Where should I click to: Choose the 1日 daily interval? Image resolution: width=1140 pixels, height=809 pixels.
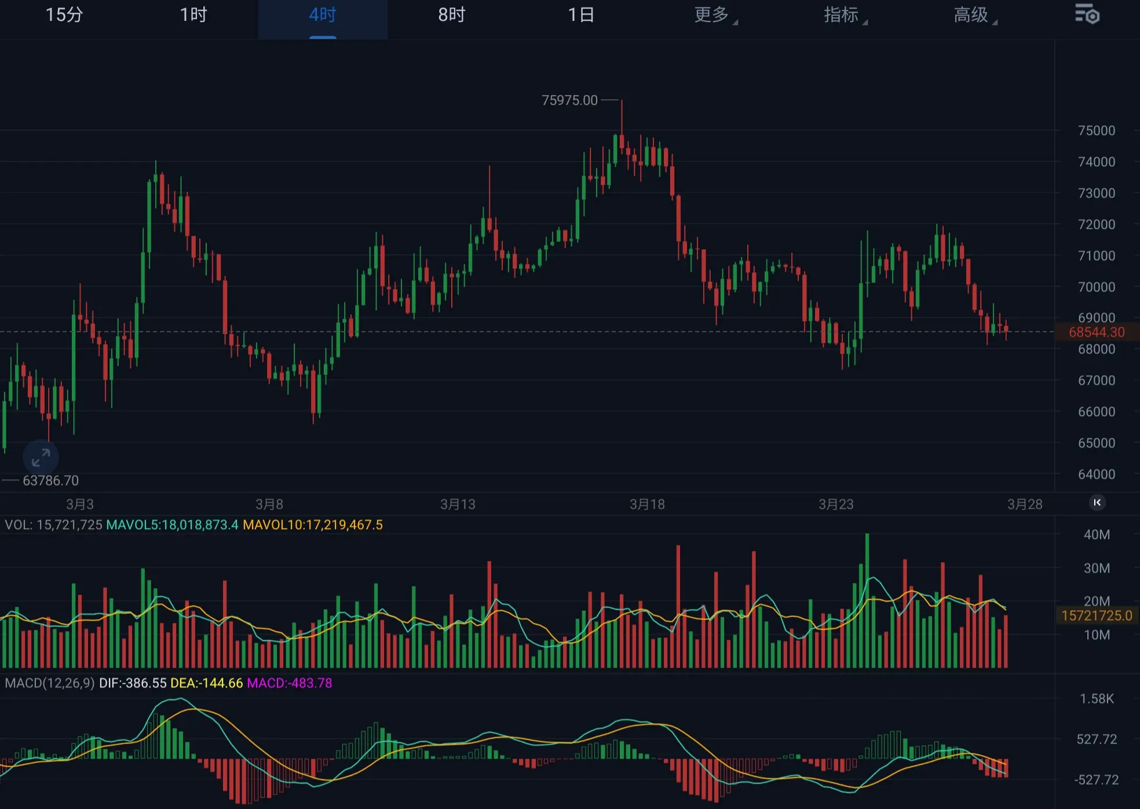pos(581,14)
